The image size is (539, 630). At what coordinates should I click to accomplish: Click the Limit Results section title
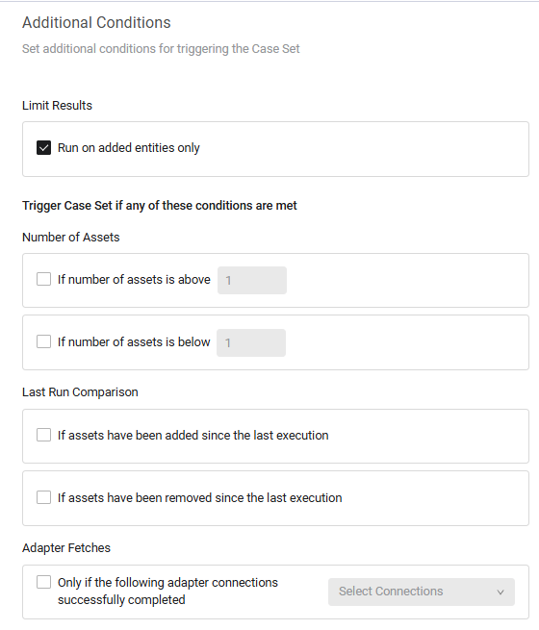point(57,105)
